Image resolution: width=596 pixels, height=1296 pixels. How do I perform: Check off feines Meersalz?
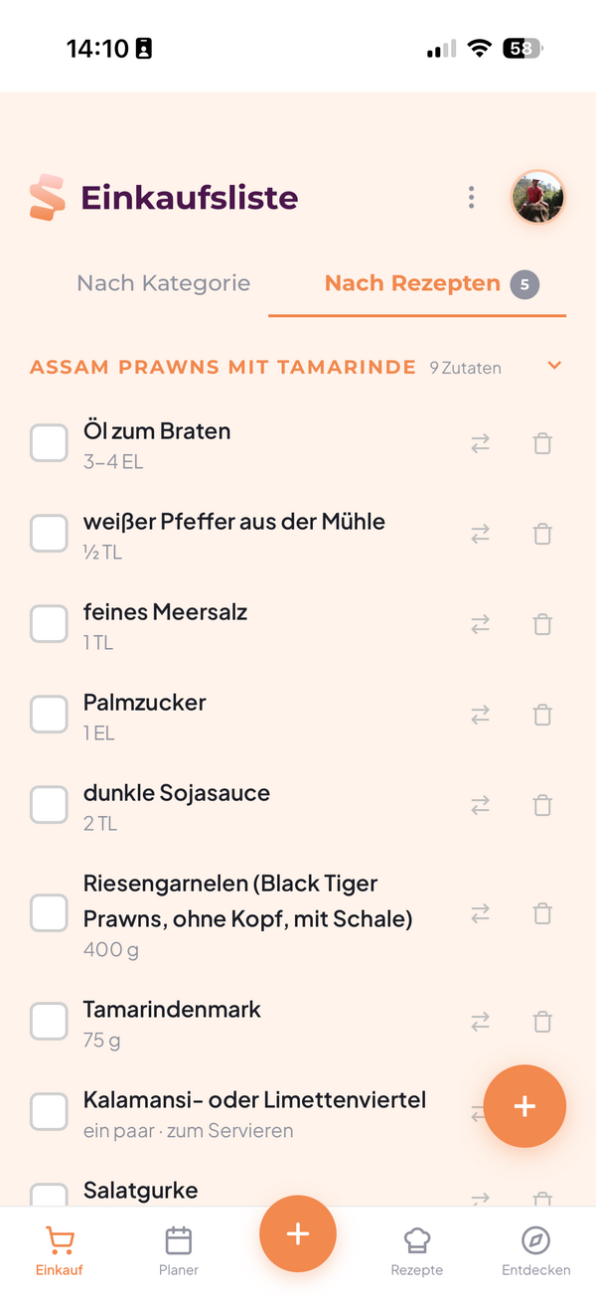[x=49, y=623]
